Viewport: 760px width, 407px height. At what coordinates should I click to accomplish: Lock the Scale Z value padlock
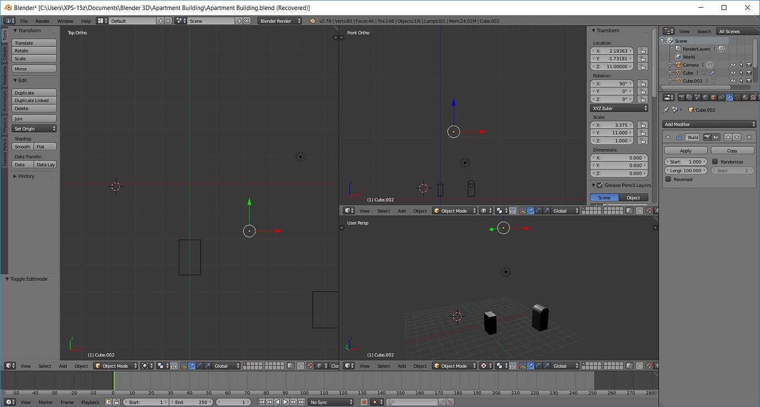(x=642, y=141)
